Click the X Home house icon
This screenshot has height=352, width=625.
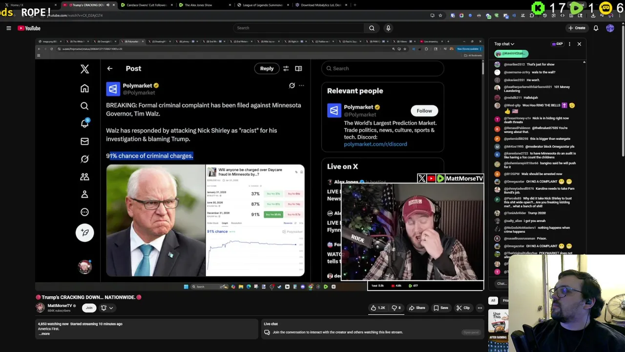(x=84, y=88)
